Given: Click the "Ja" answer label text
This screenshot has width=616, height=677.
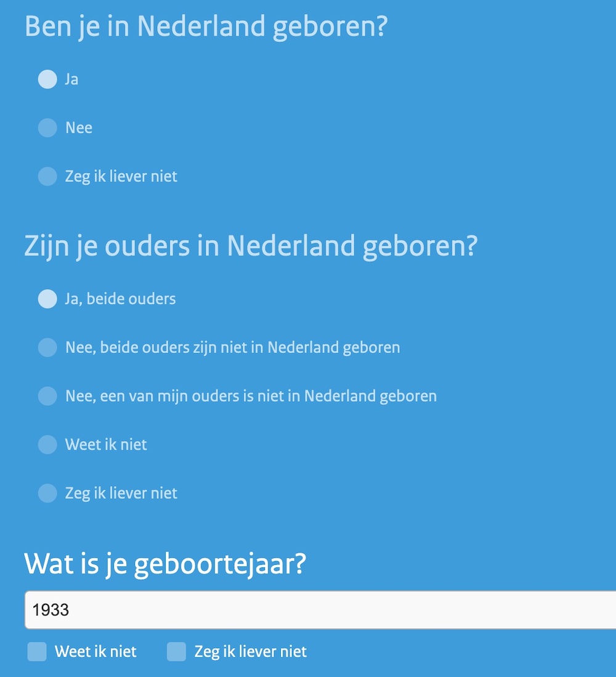Looking at the screenshot, I should (72, 79).
